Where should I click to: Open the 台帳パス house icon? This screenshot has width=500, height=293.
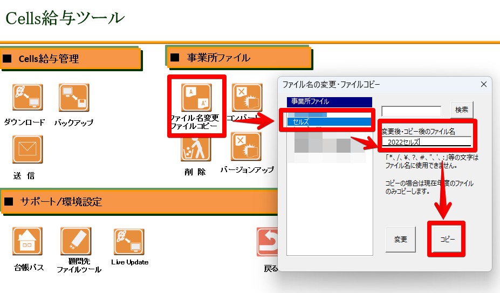28,242
